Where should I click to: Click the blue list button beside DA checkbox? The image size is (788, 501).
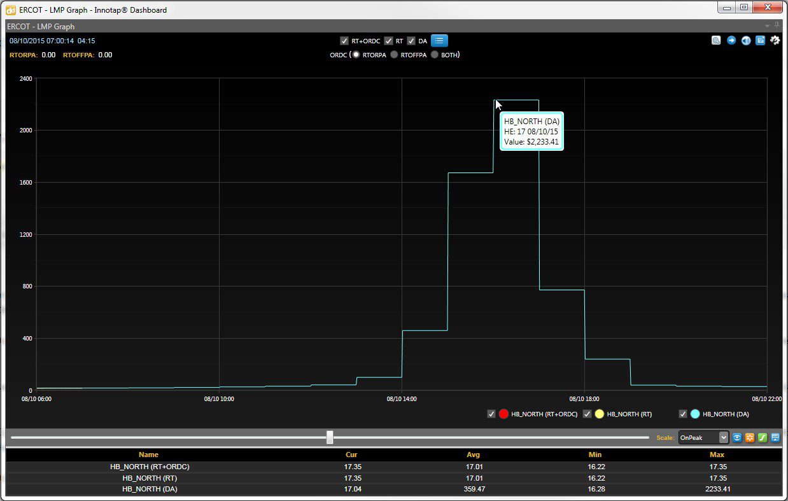coord(439,41)
